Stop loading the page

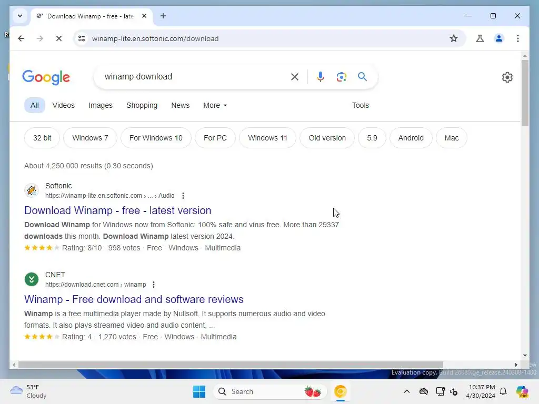click(x=59, y=38)
